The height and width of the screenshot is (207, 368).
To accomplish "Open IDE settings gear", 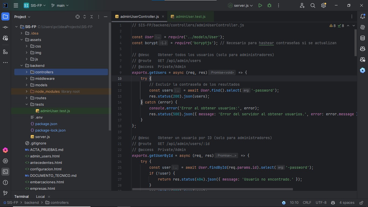I will click(x=324, y=5).
